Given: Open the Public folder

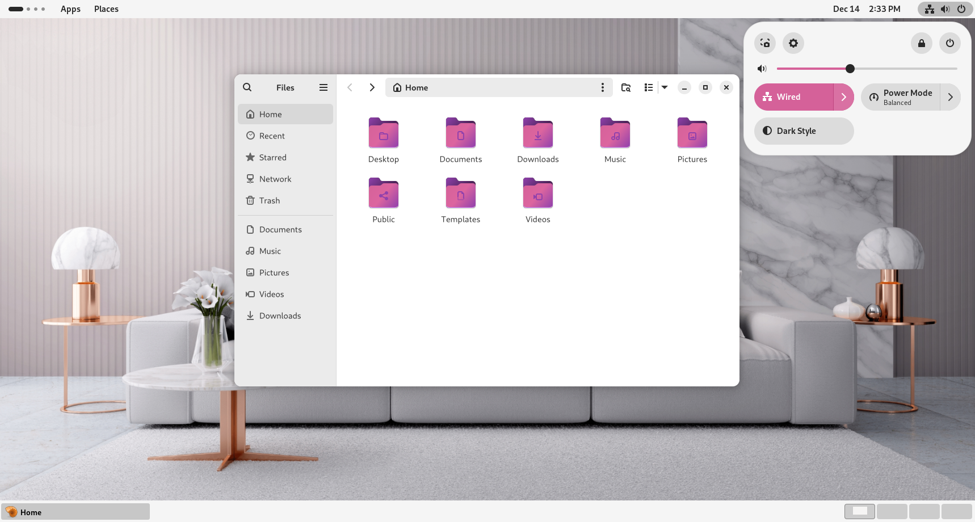Looking at the screenshot, I should 384,200.
